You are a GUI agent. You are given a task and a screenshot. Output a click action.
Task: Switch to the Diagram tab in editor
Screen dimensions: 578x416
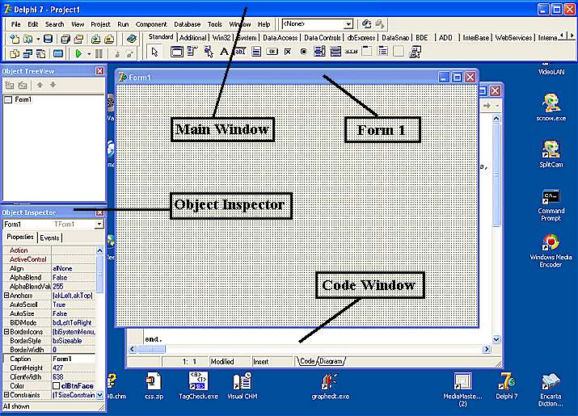(331, 362)
